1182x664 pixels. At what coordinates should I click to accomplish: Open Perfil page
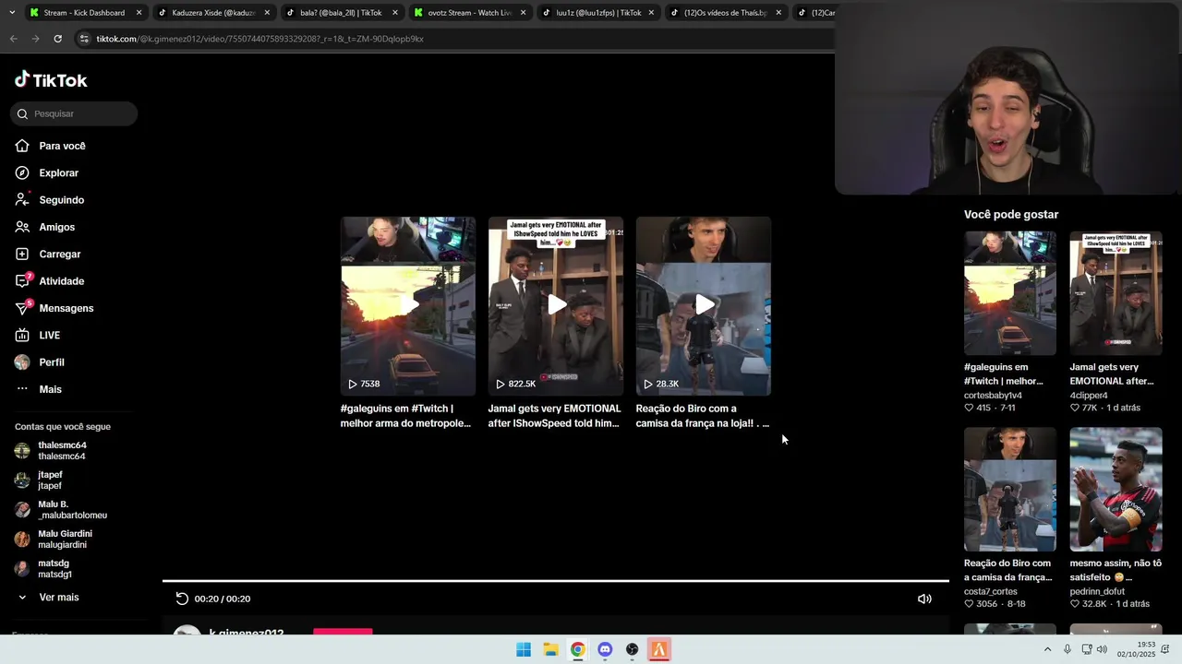click(51, 362)
